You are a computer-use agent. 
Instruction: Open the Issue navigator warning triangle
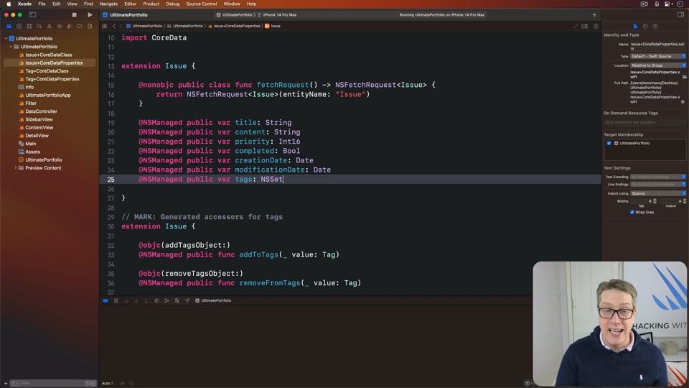click(x=50, y=27)
